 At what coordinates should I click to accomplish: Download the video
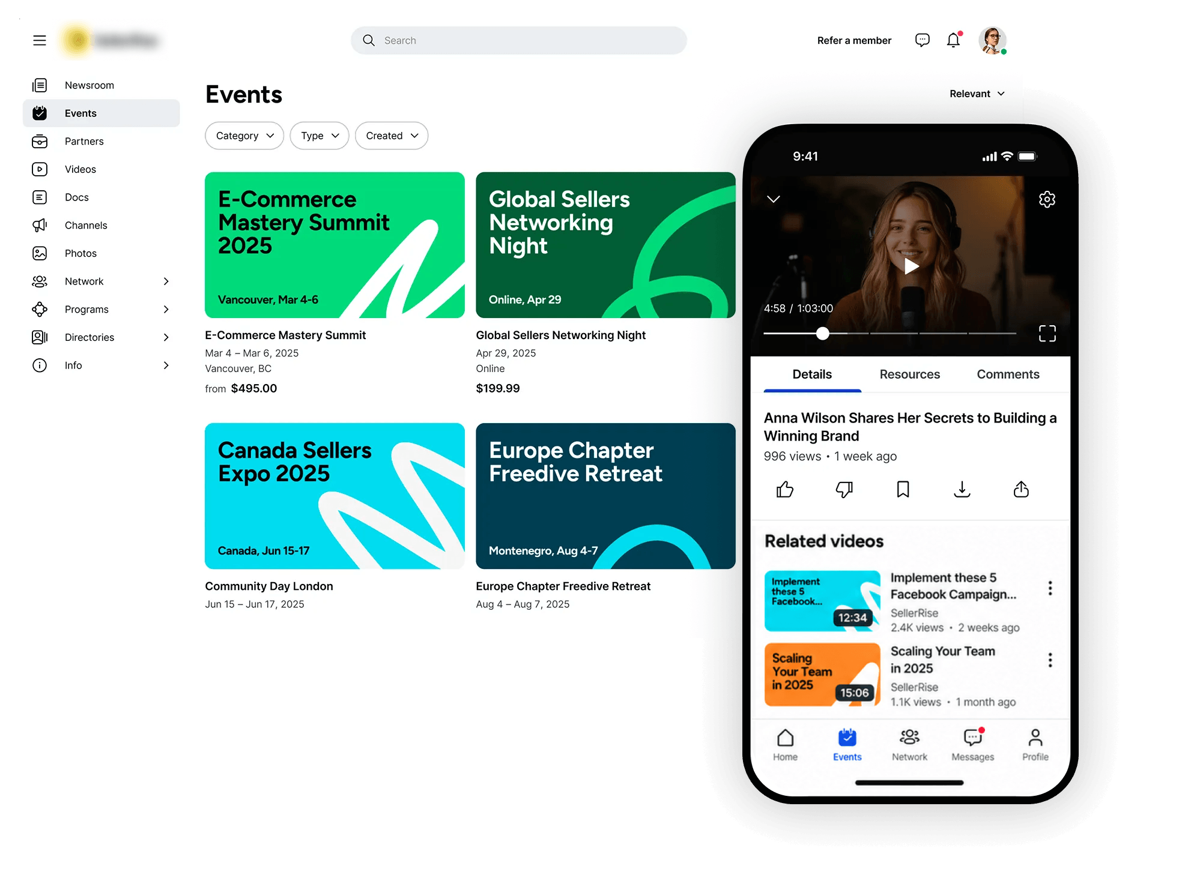pyautogui.click(x=962, y=490)
